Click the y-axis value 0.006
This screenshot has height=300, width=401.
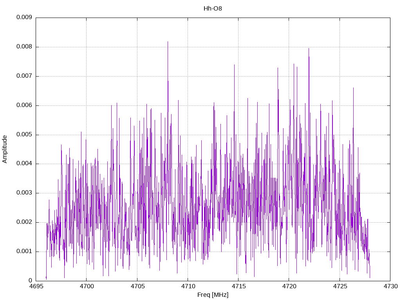click(24, 105)
